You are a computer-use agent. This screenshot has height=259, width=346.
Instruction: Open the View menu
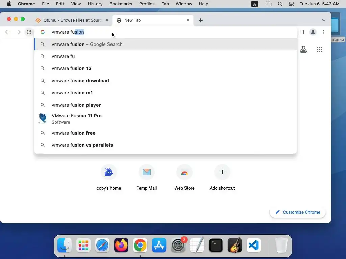(76, 4)
